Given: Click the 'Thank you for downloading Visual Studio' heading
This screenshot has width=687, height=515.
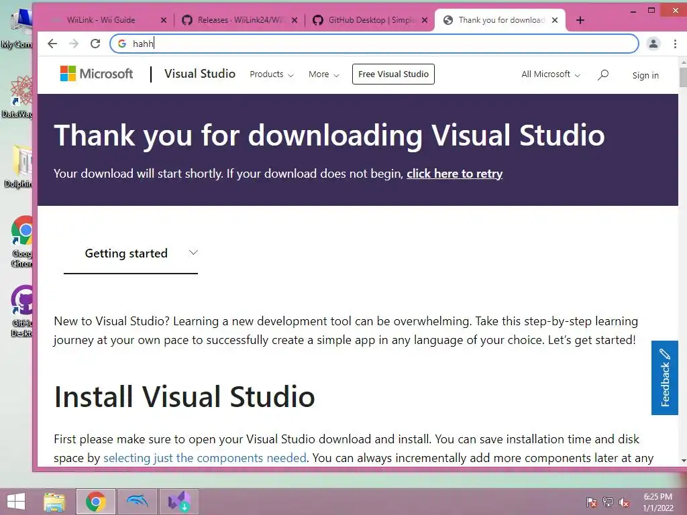Looking at the screenshot, I should point(329,135).
